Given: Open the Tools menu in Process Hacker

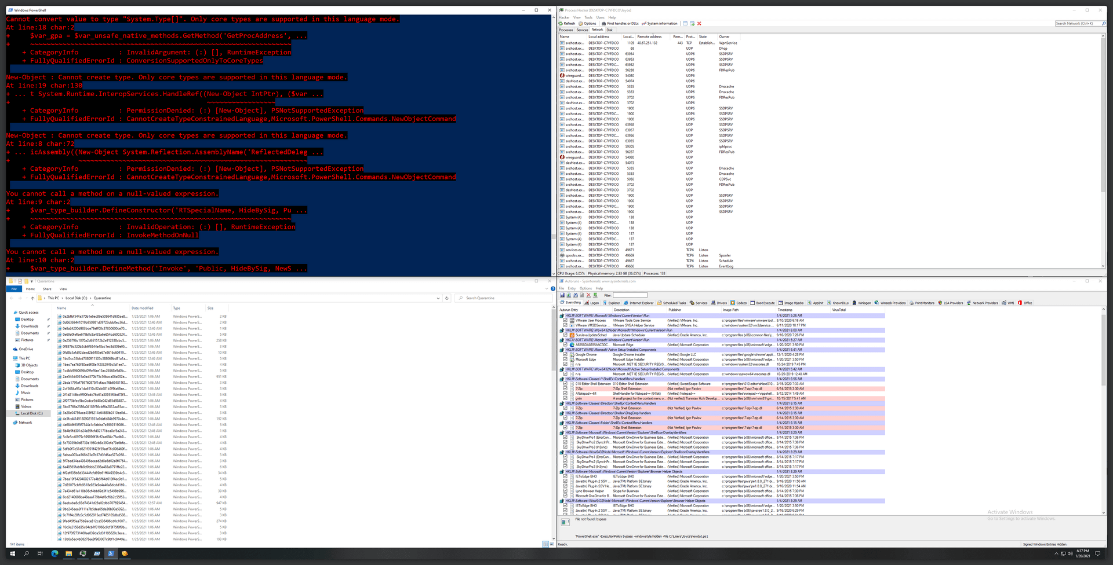Looking at the screenshot, I should pos(588,17).
